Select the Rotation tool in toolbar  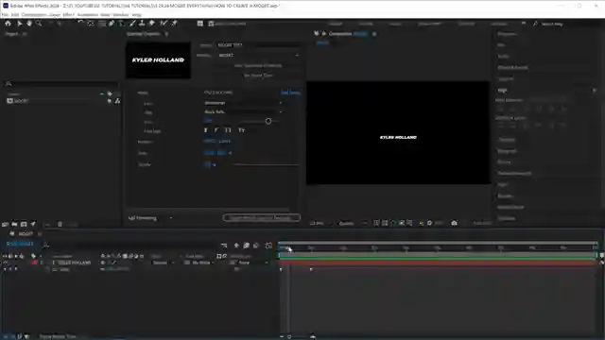tap(80, 23)
